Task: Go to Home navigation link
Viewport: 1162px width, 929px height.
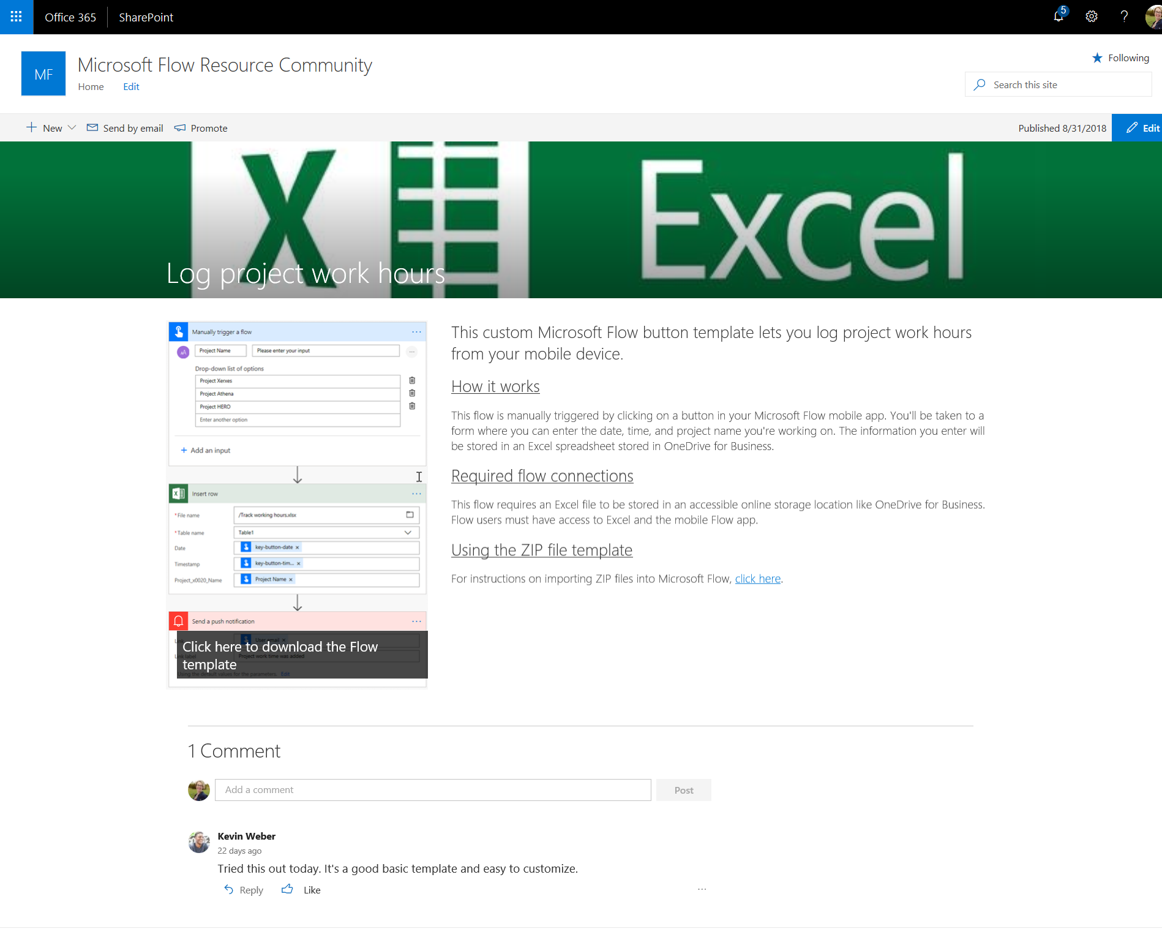Action: [x=91, y=87]
